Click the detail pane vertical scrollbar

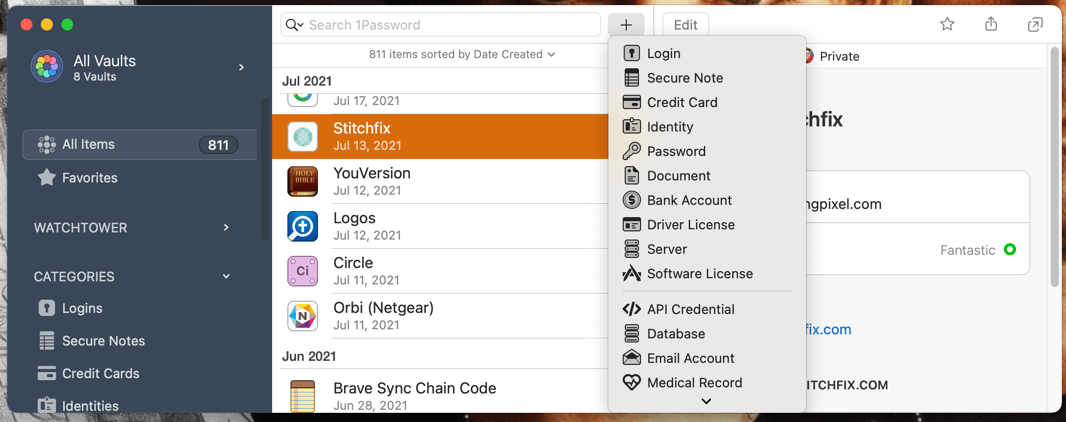coord(1054,167)
